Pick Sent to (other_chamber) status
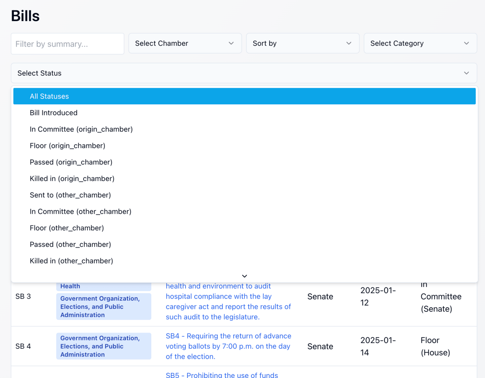 (x=244, y=195)
